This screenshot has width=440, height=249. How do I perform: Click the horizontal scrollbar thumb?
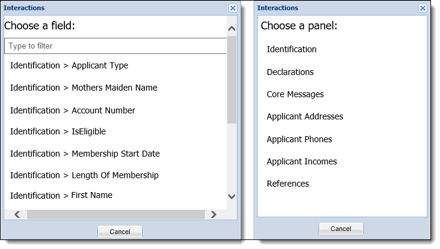(116, 215)
